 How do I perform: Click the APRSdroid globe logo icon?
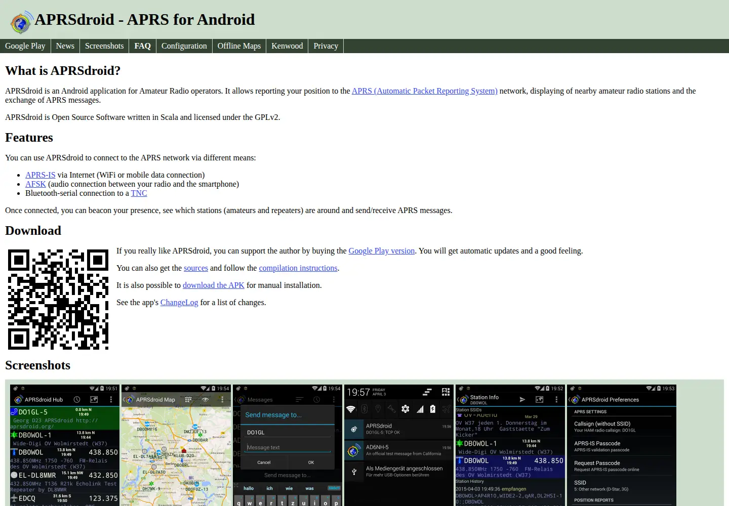(22, 22)
